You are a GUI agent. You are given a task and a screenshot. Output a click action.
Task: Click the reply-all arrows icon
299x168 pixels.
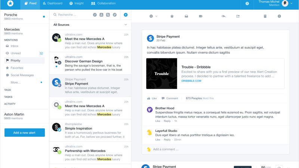224,16
